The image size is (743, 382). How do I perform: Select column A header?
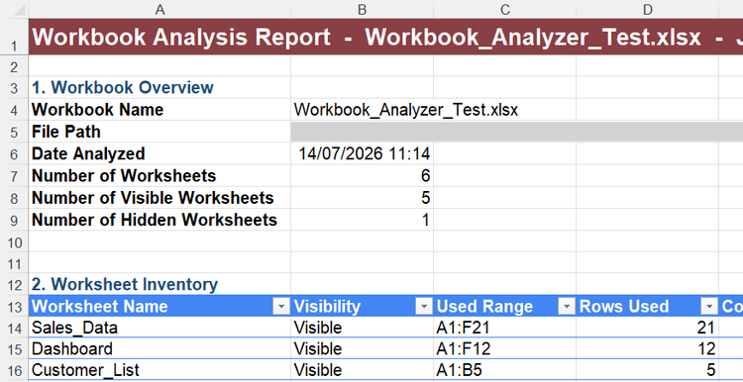point(159,9)
